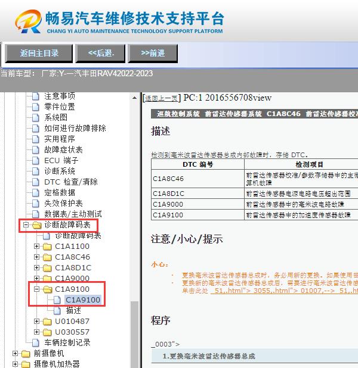The height and width of the screenshot is (368, 358).
Task: Click the 失效保护表 page icon
Action: (x=36, y=203)
